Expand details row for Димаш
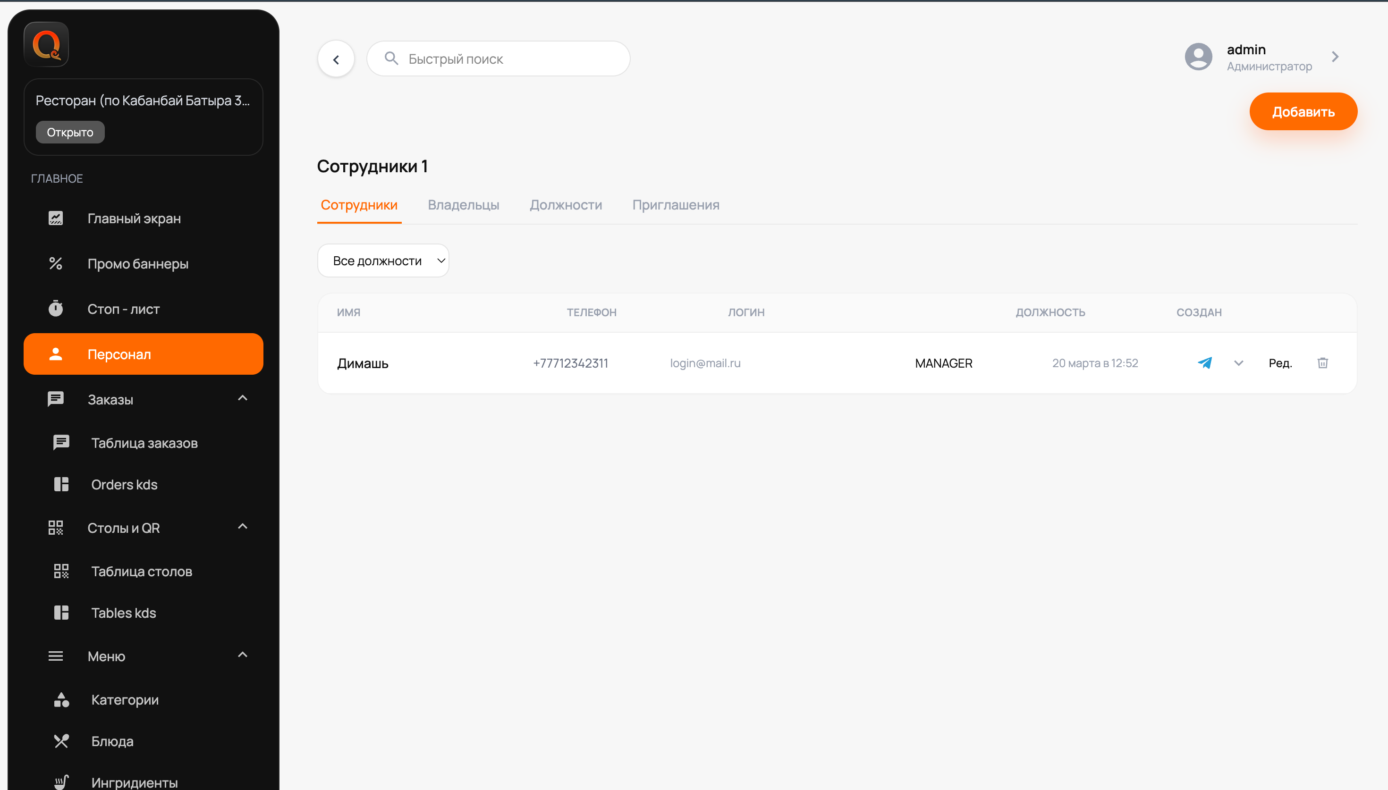Viewport: 1388px width, 790px height. click(1238, 362)
